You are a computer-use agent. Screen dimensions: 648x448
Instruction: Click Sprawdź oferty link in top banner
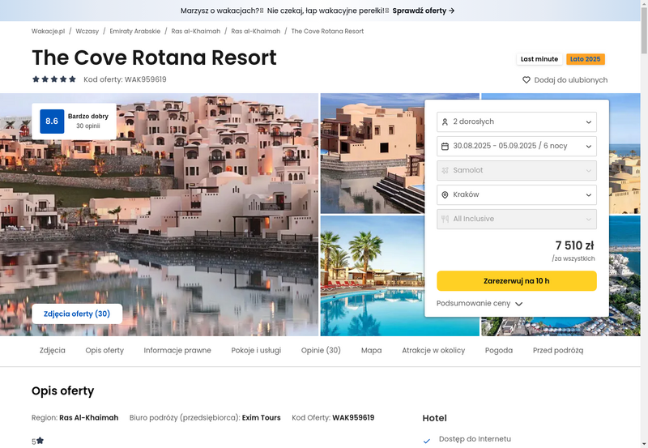(424, 11)
